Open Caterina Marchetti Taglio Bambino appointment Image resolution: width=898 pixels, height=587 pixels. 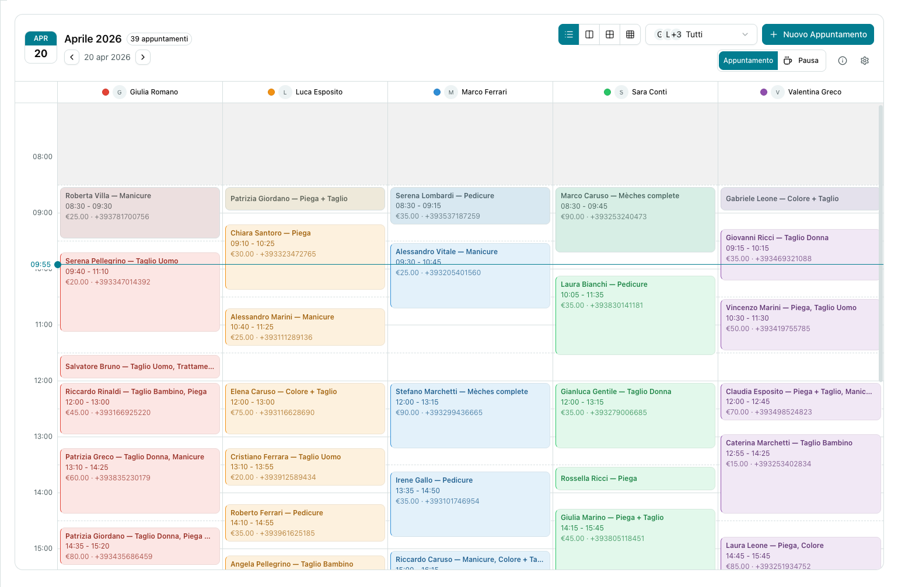[801, 474]
